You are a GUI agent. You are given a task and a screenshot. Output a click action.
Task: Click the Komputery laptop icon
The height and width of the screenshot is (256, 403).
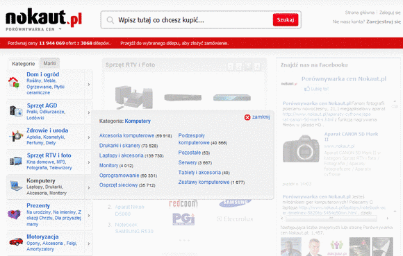click(x=16, y=186)
